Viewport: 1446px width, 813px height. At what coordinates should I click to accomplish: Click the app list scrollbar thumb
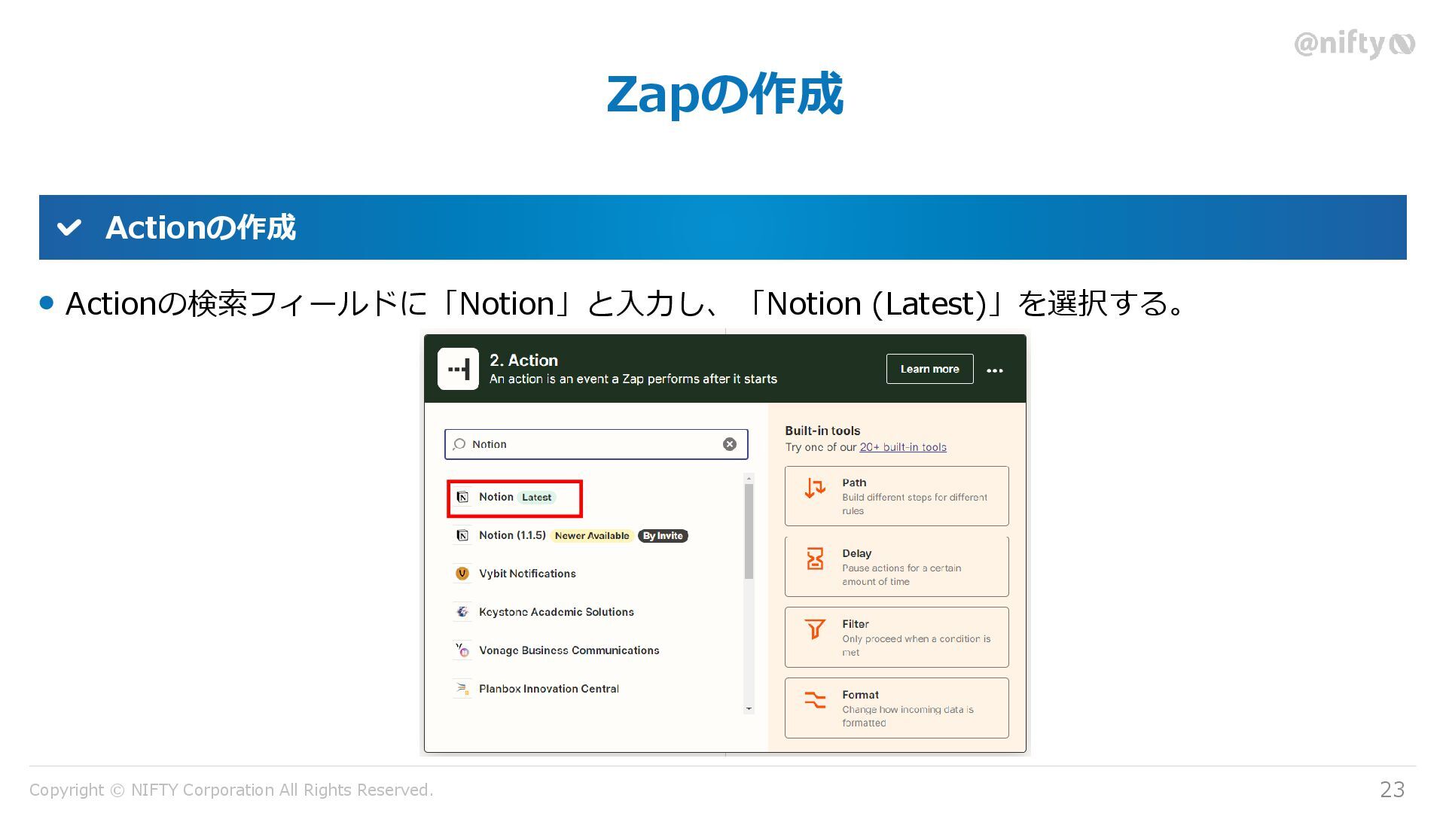(749, 531)
